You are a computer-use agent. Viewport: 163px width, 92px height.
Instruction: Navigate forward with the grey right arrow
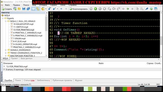click(x=66, y=9)
